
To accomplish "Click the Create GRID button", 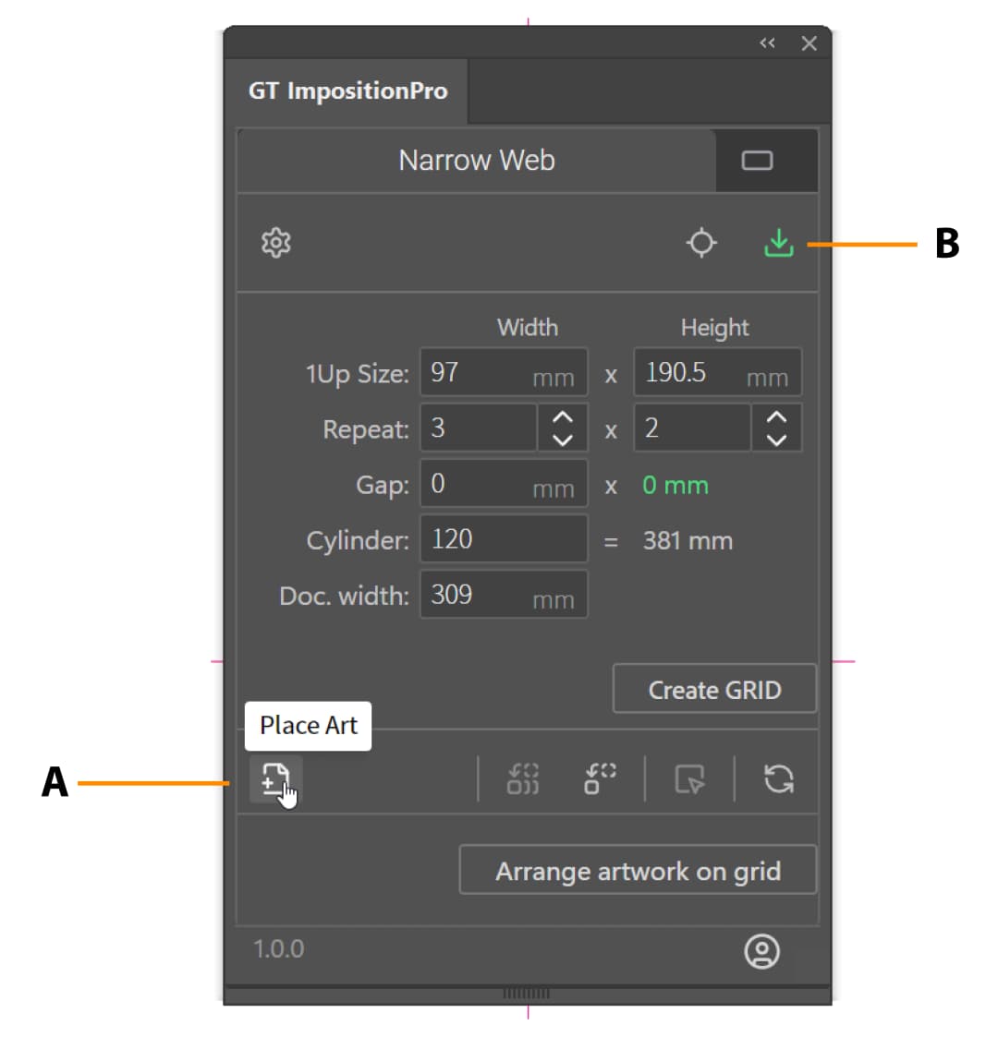I will (714, 690).
